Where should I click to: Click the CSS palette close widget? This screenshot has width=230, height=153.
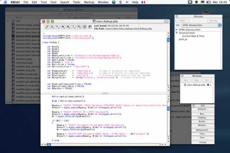point(193,106)
